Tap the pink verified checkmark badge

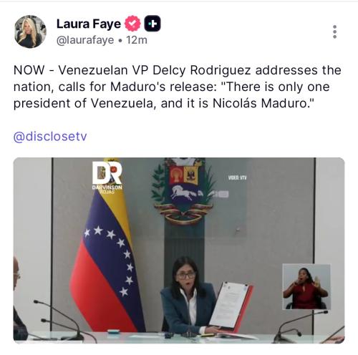132,24
